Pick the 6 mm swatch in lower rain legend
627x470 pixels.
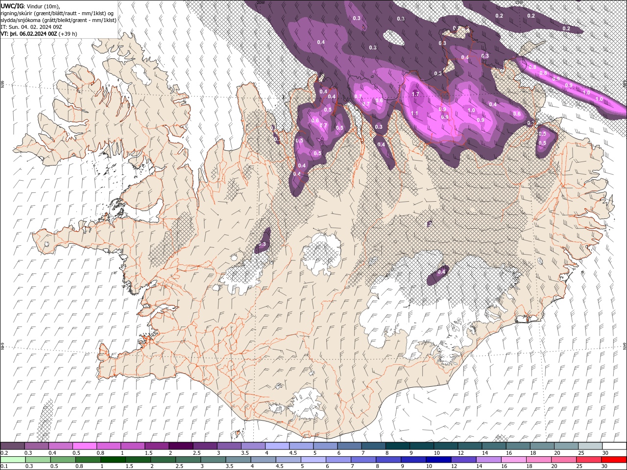coord(338,459)
